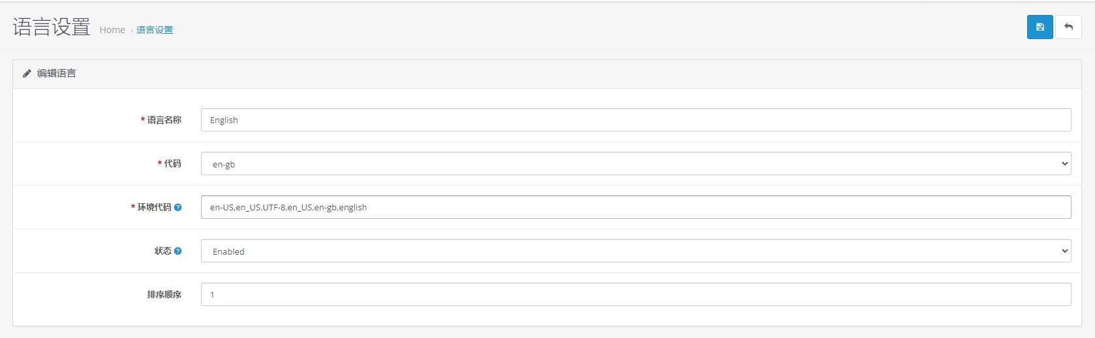This screenshot has width=1095, height=338.
Task: Click the 状态 field label
Action: pyautogui.click(x=162, y=251)
